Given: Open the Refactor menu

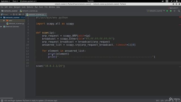Looking at the screenshot, I should pyautogui.click(x=30, y=7).
